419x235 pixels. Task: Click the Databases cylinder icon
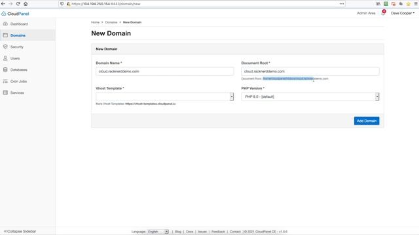tap(5, 70)
